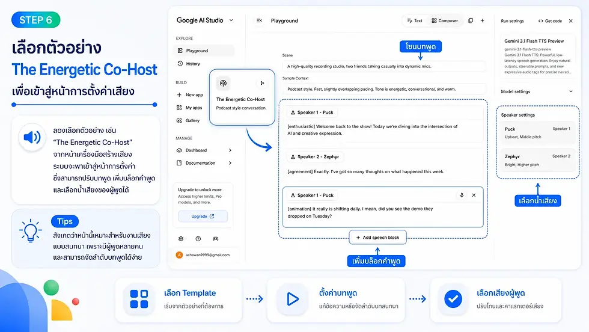Click the Dashboard gauge icon

click(x=179, y=150)
